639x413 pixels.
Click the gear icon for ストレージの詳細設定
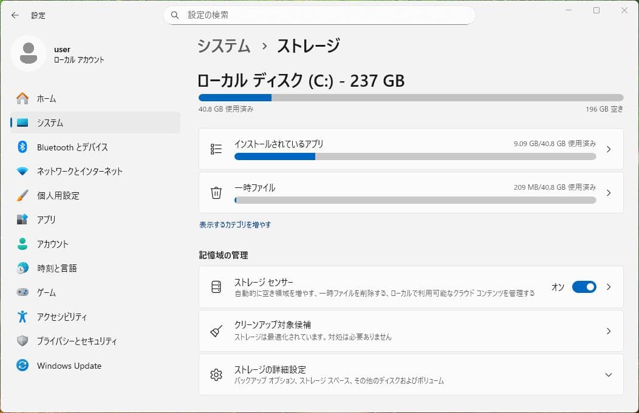[x=216, y=375]
